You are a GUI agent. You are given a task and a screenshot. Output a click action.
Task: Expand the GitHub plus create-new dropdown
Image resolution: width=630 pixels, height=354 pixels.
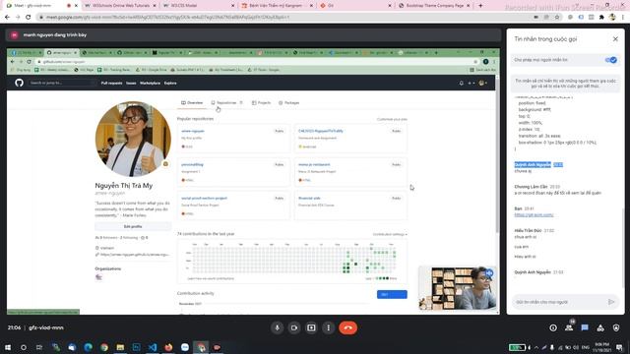coord(471,83)
